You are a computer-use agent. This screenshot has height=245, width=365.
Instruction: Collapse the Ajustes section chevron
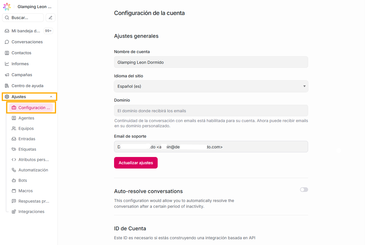51,97
